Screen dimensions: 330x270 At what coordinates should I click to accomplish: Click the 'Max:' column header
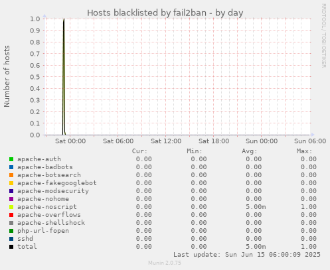pyautogui.click(x=304, y=151)
